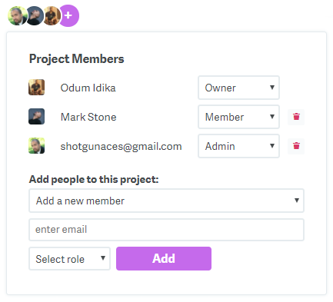Image resolution: width=333 pixels, height=302 pixels.
Task: Click the purple plus add-member icon
Action: tap(68, 15)
